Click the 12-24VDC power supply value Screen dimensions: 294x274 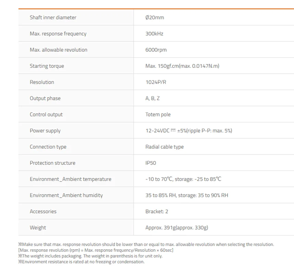[189, 130]
